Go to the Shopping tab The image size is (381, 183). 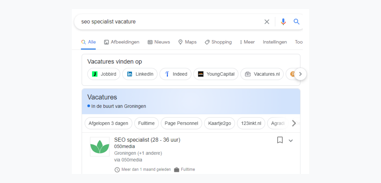point(218,42)
